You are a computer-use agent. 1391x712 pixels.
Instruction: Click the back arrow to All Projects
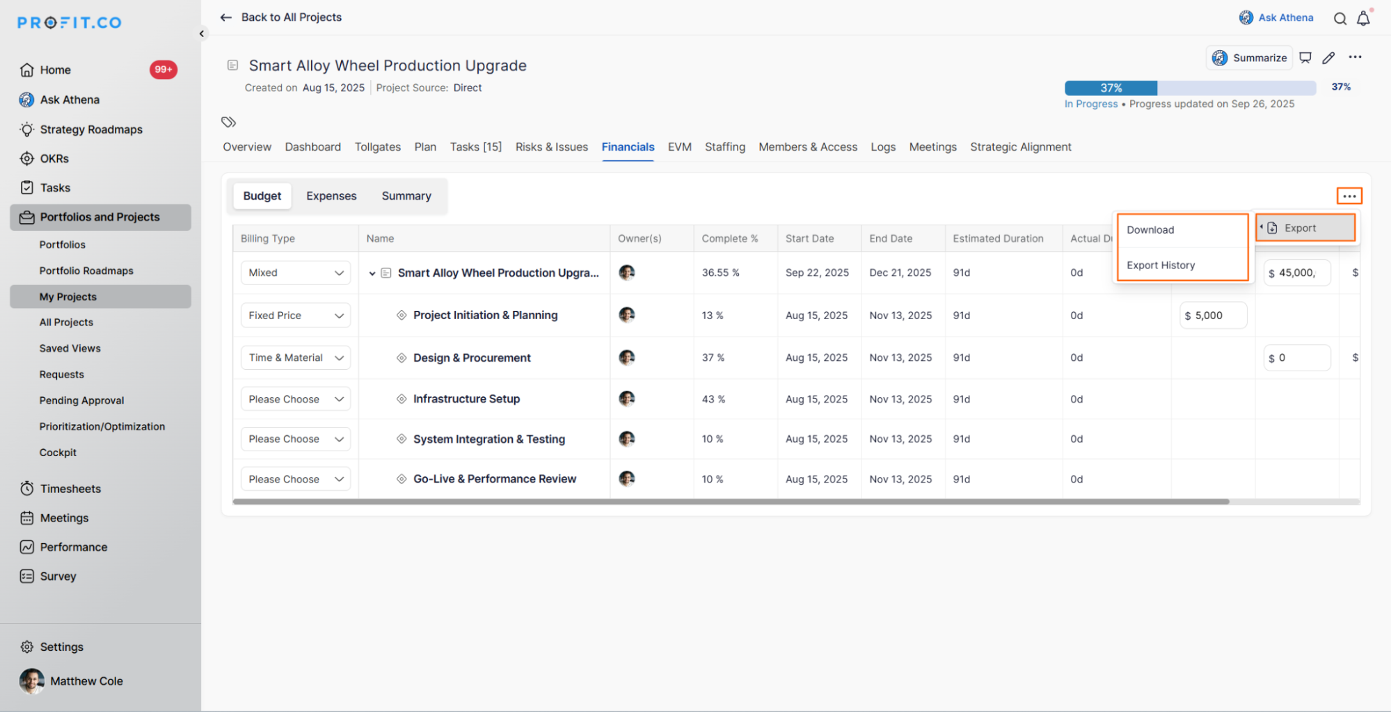(x=225, y=17)
